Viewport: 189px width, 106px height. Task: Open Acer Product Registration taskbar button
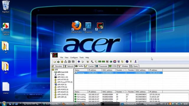(51, 104)
